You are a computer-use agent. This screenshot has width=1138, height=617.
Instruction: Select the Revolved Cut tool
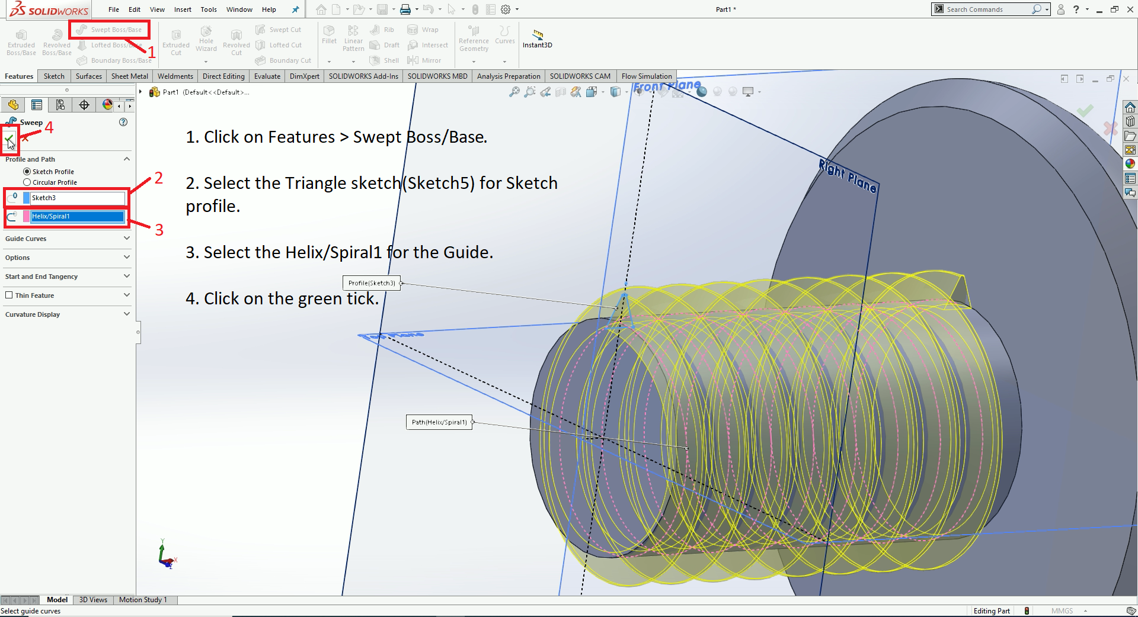coord(236,43)
